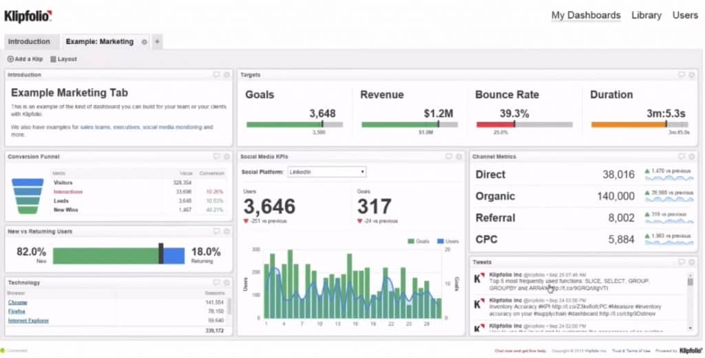
Task: Open gear icon on Introduction panel
Action: pyautogui.click(x=227, y=74)
